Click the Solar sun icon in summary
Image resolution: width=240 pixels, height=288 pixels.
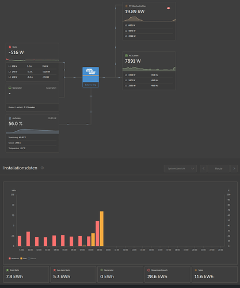(x=196, y=270)
